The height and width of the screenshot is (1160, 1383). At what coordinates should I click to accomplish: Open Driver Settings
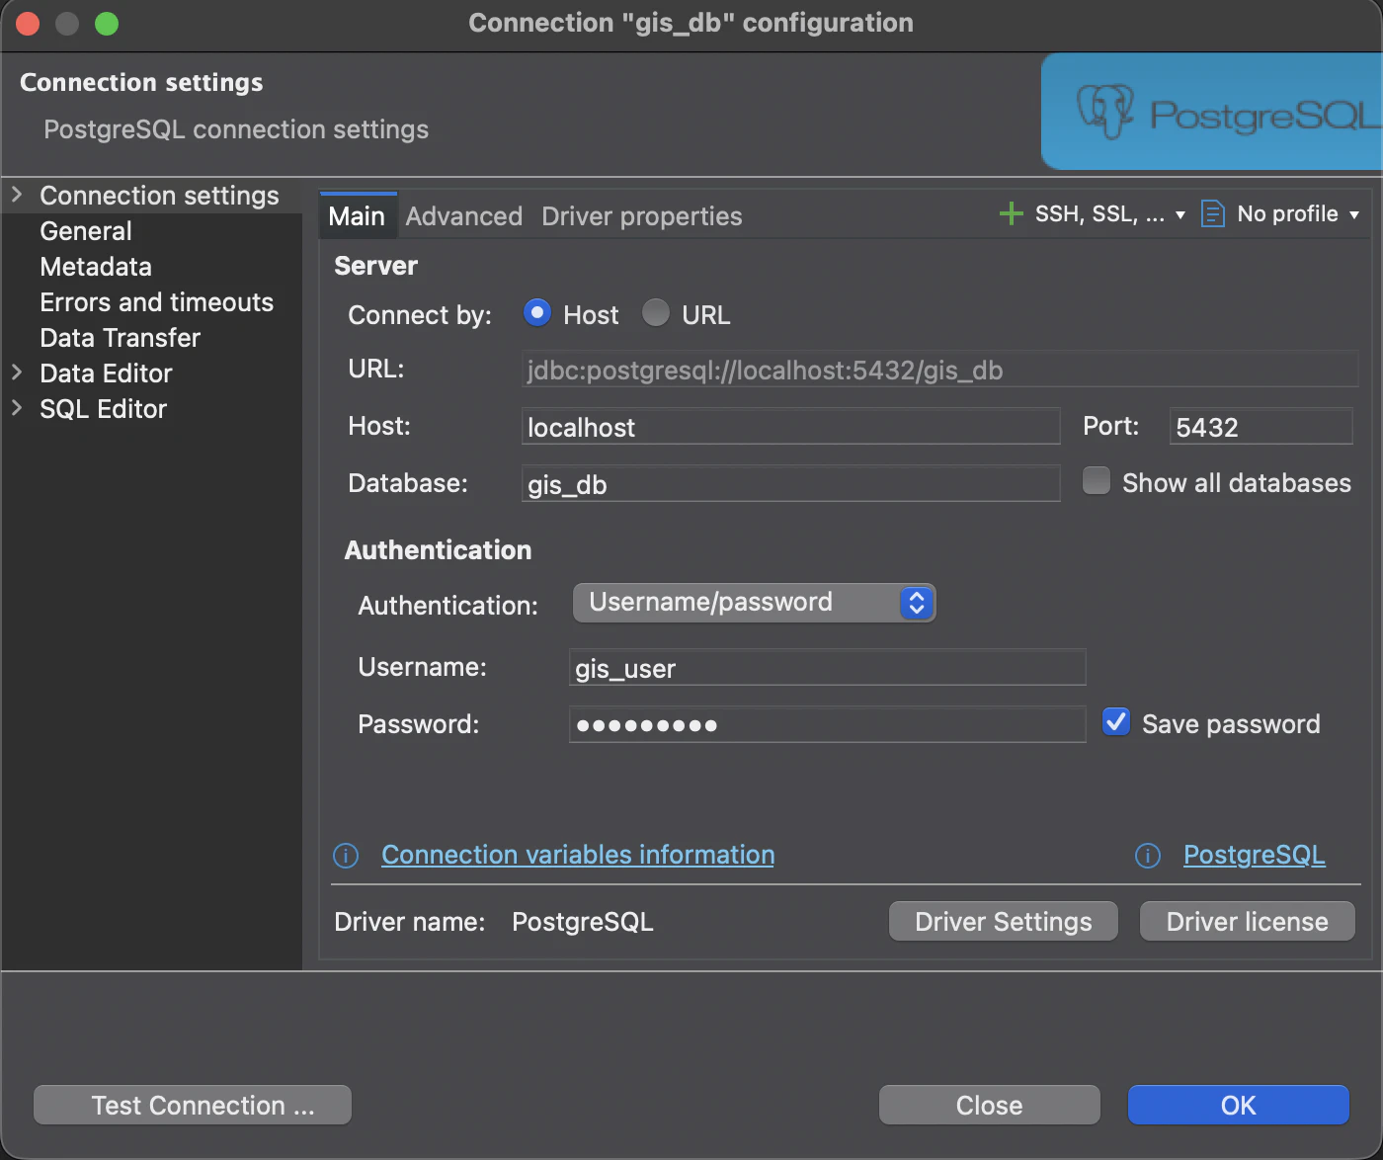tap(1004, 921)
